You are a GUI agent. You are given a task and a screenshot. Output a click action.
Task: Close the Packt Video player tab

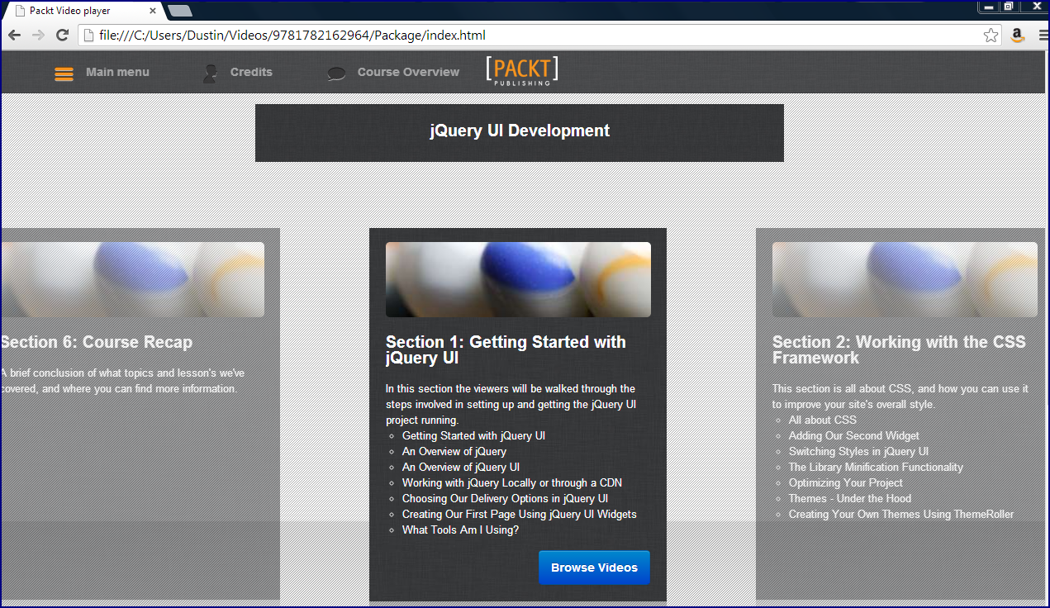[x=152, y=11]
